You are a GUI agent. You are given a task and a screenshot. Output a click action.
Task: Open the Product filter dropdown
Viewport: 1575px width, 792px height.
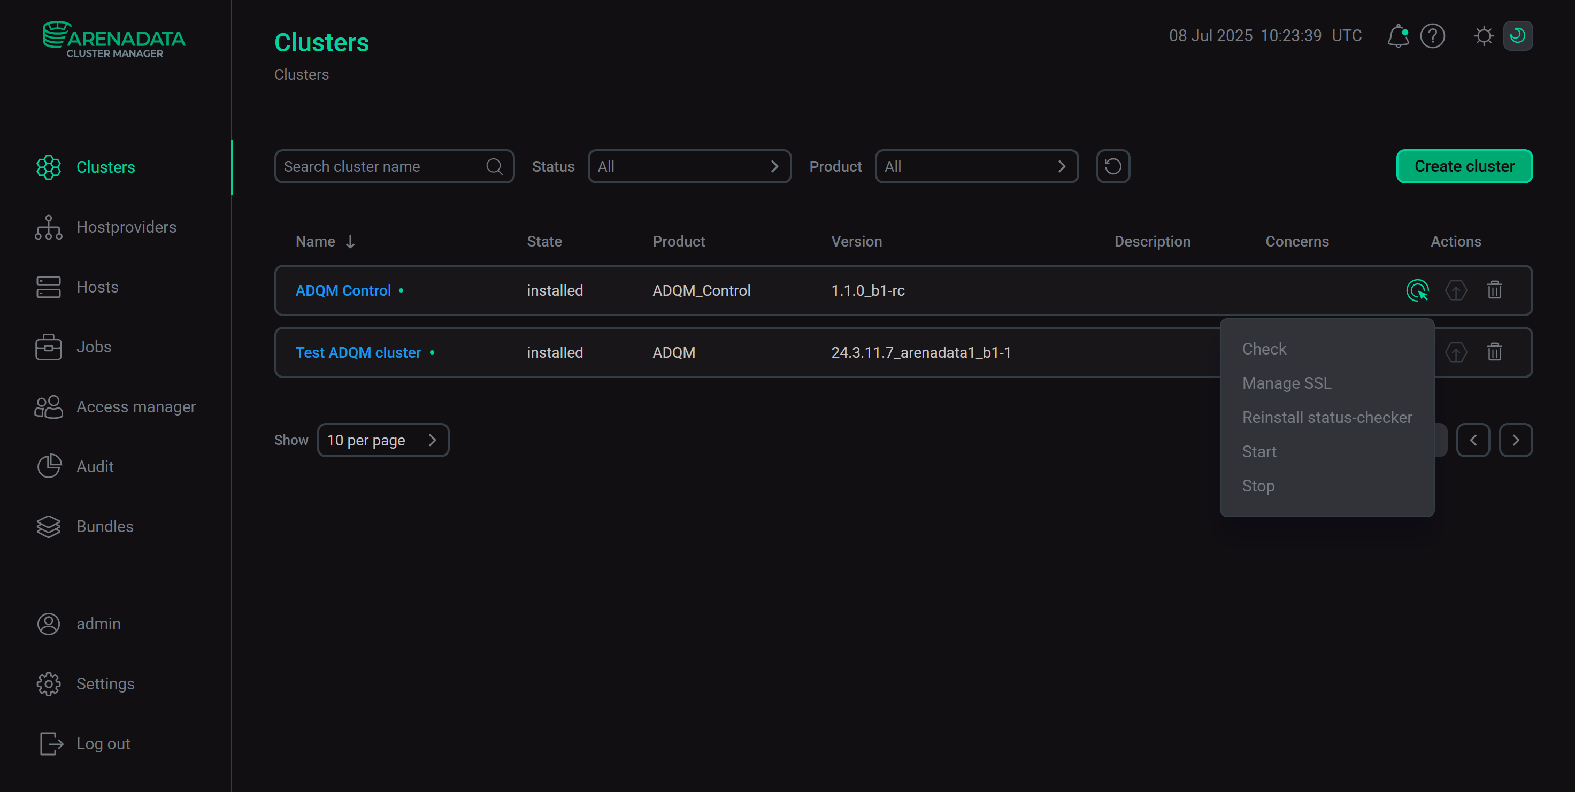pyautogui.click(x=976, y=166)
